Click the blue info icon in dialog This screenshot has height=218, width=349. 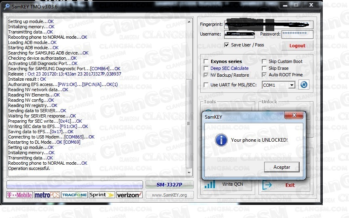coord(221,140)
